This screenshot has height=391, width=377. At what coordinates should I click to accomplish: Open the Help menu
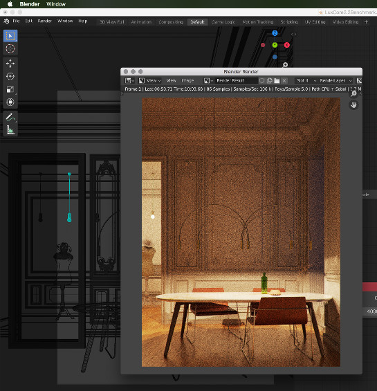[x=83, y=21]
